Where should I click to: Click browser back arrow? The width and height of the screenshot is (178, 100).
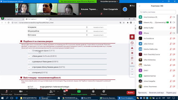pos(2,23)
